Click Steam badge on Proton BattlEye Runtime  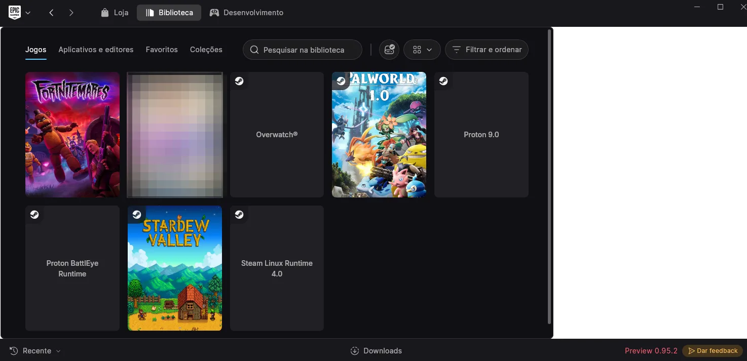click(34, 215)
